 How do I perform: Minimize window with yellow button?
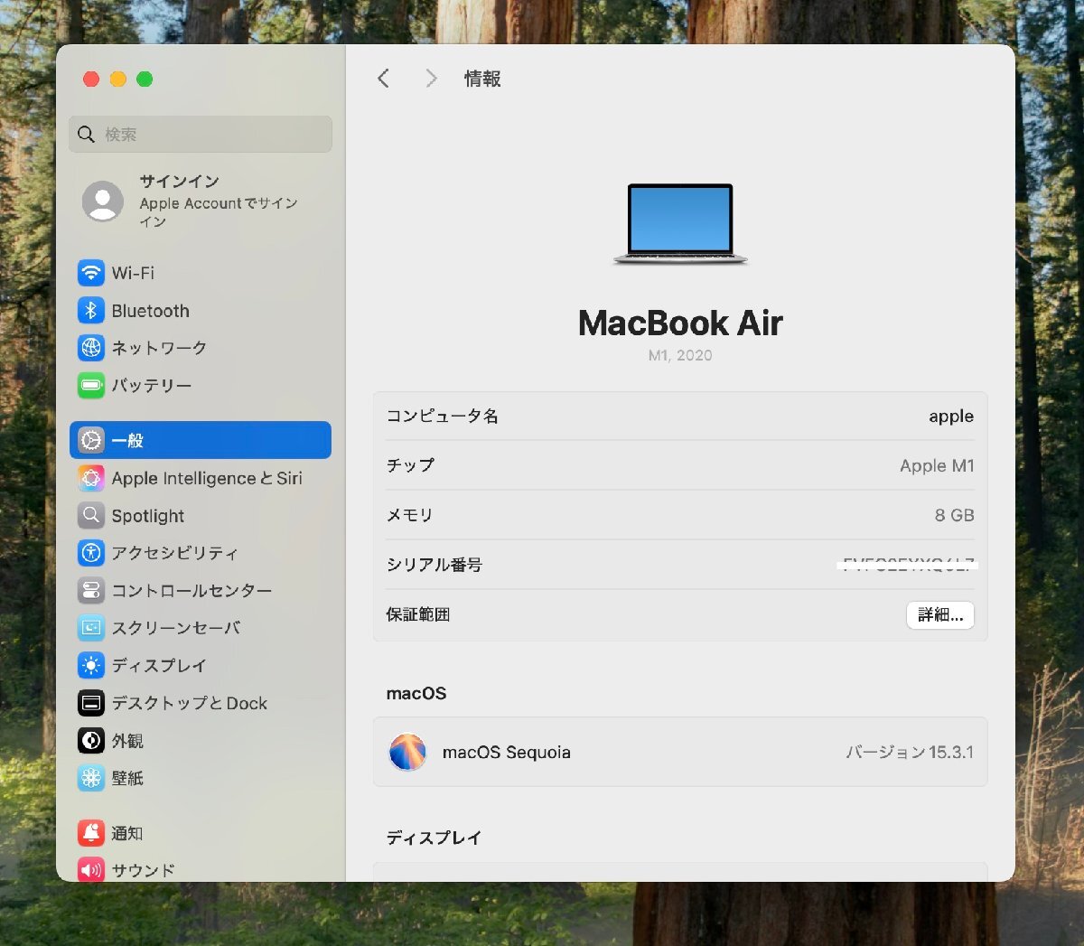[x=117, y=80]
